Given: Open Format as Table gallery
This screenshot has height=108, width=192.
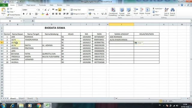Looking at the screenshot, I should (x=122, y=12).
